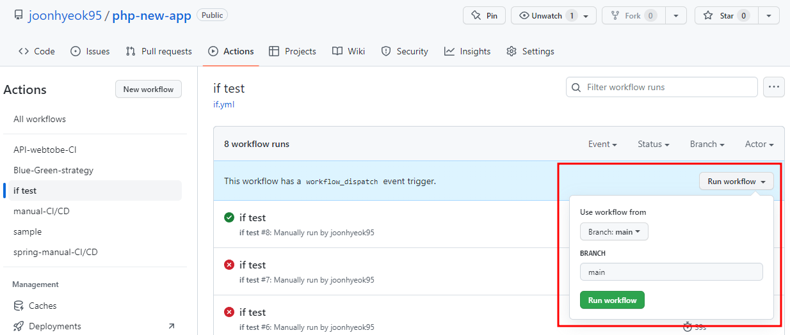Click the Wiki book icon
Image resolution: width=790 pixels, height=335 pixels.
point(337,51)
